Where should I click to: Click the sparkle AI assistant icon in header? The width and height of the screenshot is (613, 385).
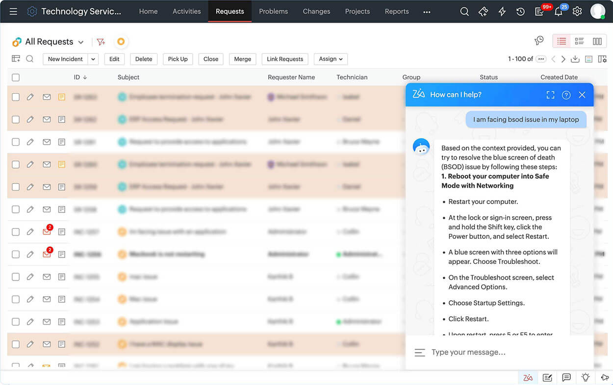point(483,11)
